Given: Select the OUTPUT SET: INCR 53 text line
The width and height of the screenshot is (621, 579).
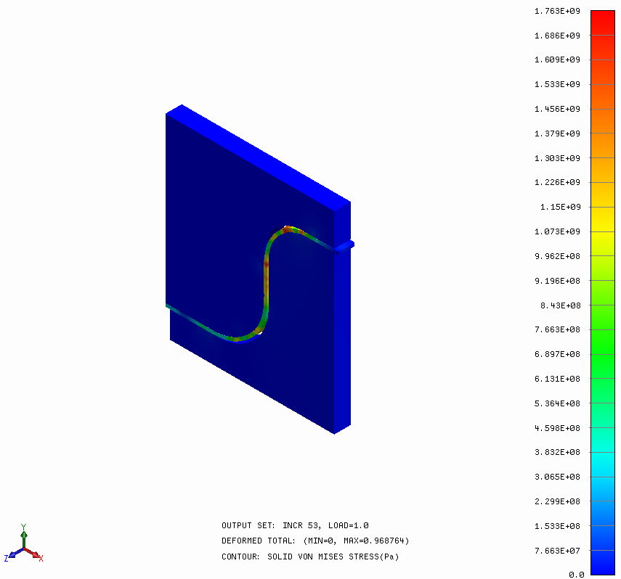Looking at the screenshot, I should point(295,525).
